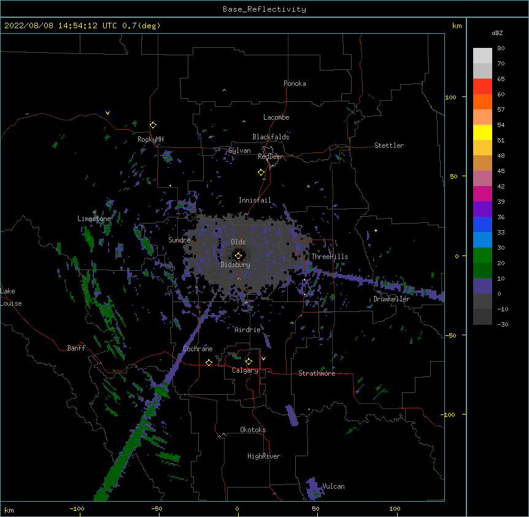Viewport: 529px width, 517px height.
Task: Select the slate-purple 0-10 dBZ legend swatch
Action: [482, 286]
